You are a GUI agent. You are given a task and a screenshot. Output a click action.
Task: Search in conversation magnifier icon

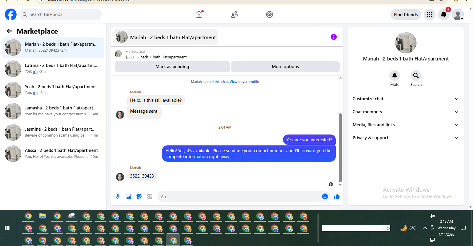[x=416, y=76]
